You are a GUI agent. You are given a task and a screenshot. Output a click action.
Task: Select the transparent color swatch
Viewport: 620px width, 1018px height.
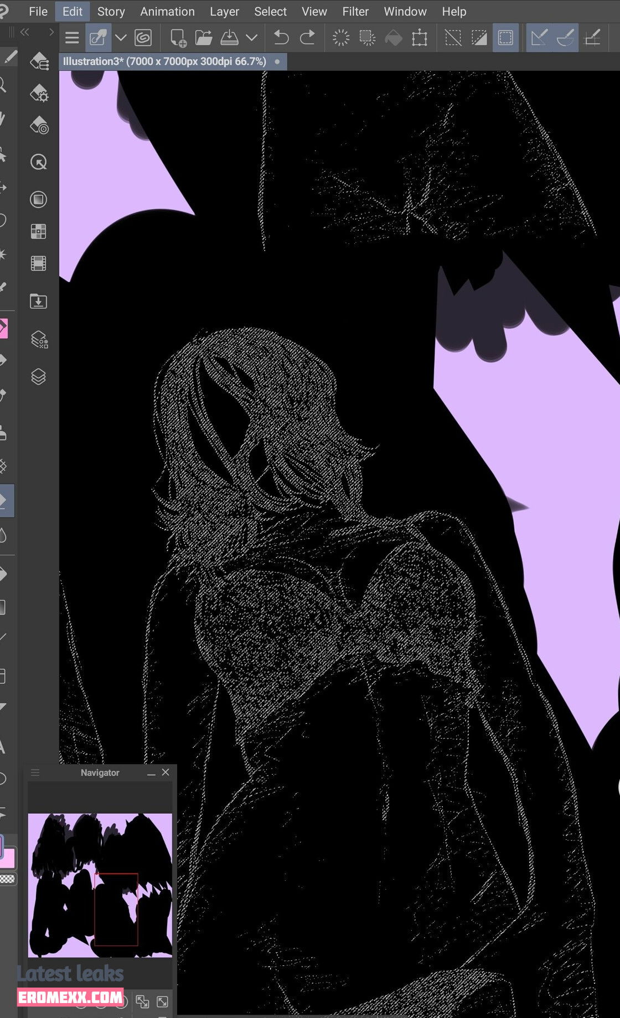[7, 879]
